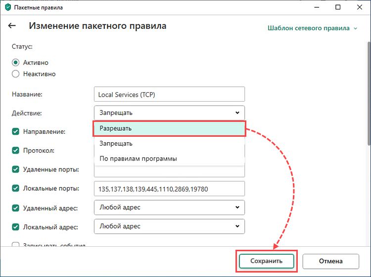Choose Запрещать from the action list
Image resolution: width=371 pixels, height=277 pixels.
(x=169, y=144)
